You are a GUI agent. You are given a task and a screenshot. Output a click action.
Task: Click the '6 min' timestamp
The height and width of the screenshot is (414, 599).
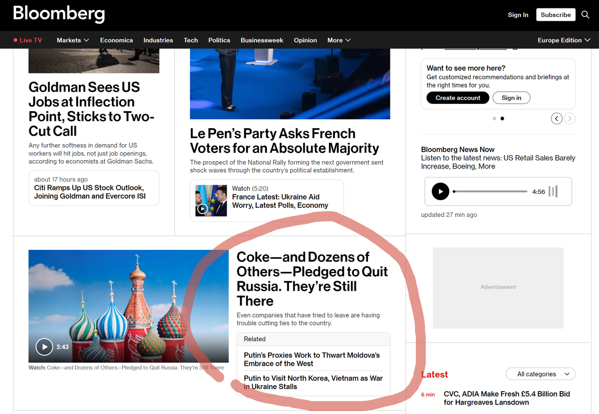pos(428,395)
